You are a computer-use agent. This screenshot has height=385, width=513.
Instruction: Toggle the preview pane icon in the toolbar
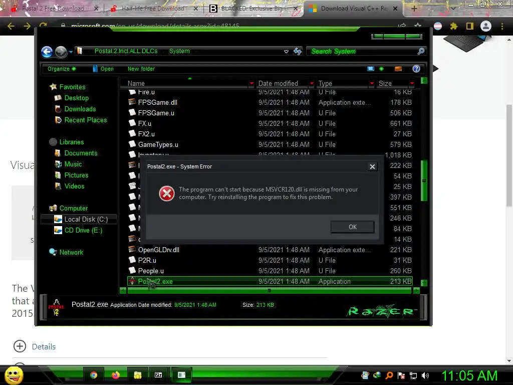[398, 69]
